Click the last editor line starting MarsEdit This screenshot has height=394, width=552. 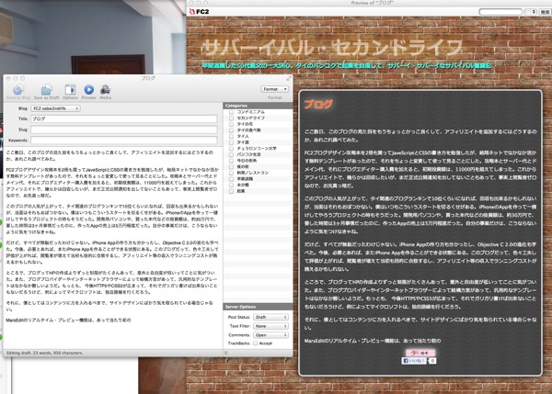tap(68, 321)
